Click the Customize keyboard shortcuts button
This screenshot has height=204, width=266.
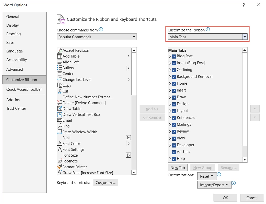[106, 182]
